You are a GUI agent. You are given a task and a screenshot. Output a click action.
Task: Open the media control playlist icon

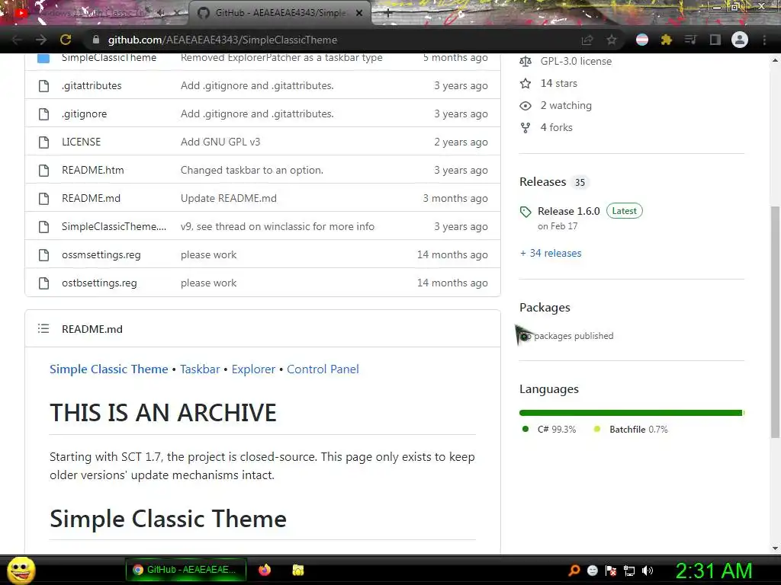pos(690,40)
